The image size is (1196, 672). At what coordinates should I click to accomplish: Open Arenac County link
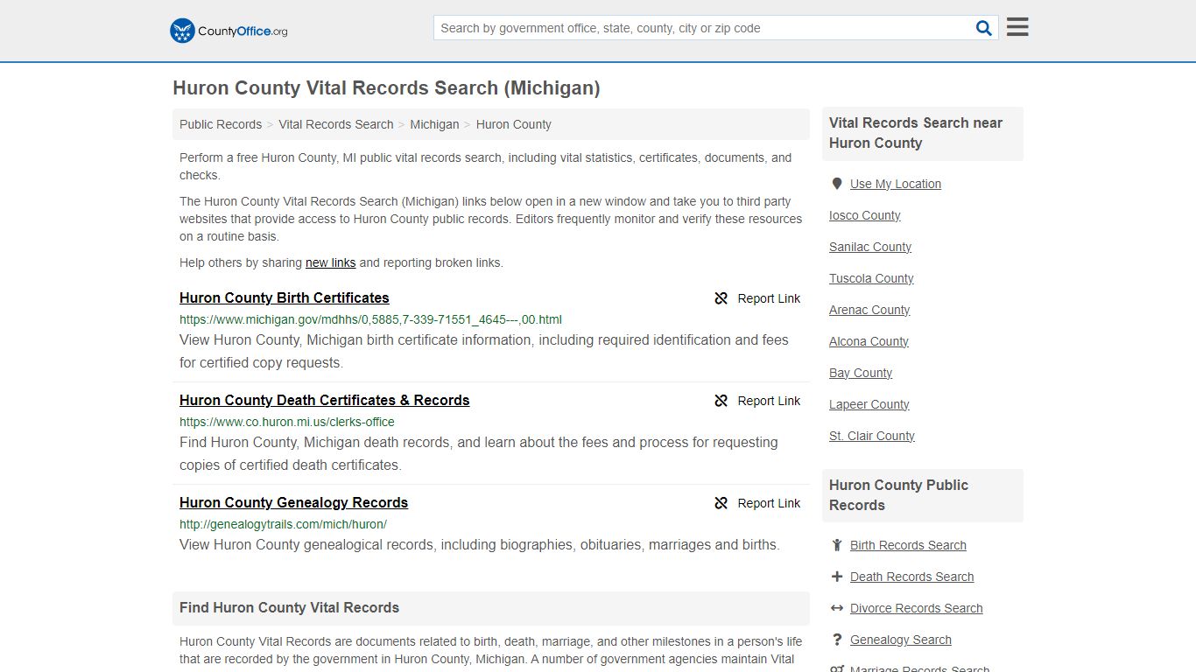click(869, 310)
